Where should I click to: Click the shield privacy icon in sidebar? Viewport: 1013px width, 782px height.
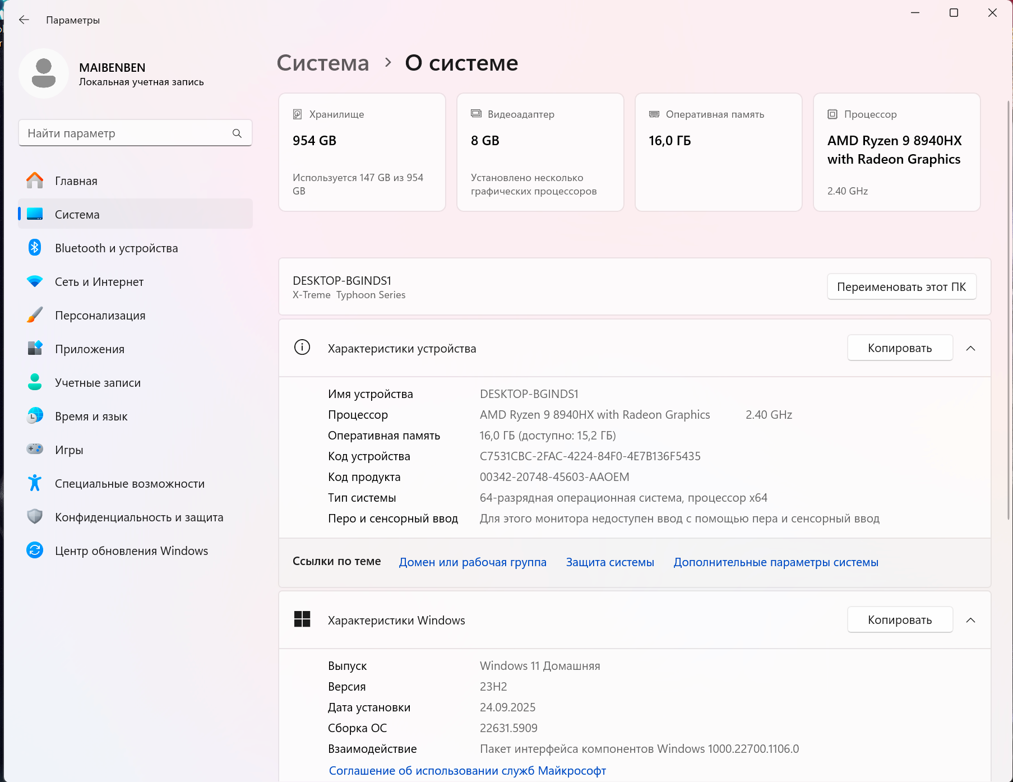point(35,517)
